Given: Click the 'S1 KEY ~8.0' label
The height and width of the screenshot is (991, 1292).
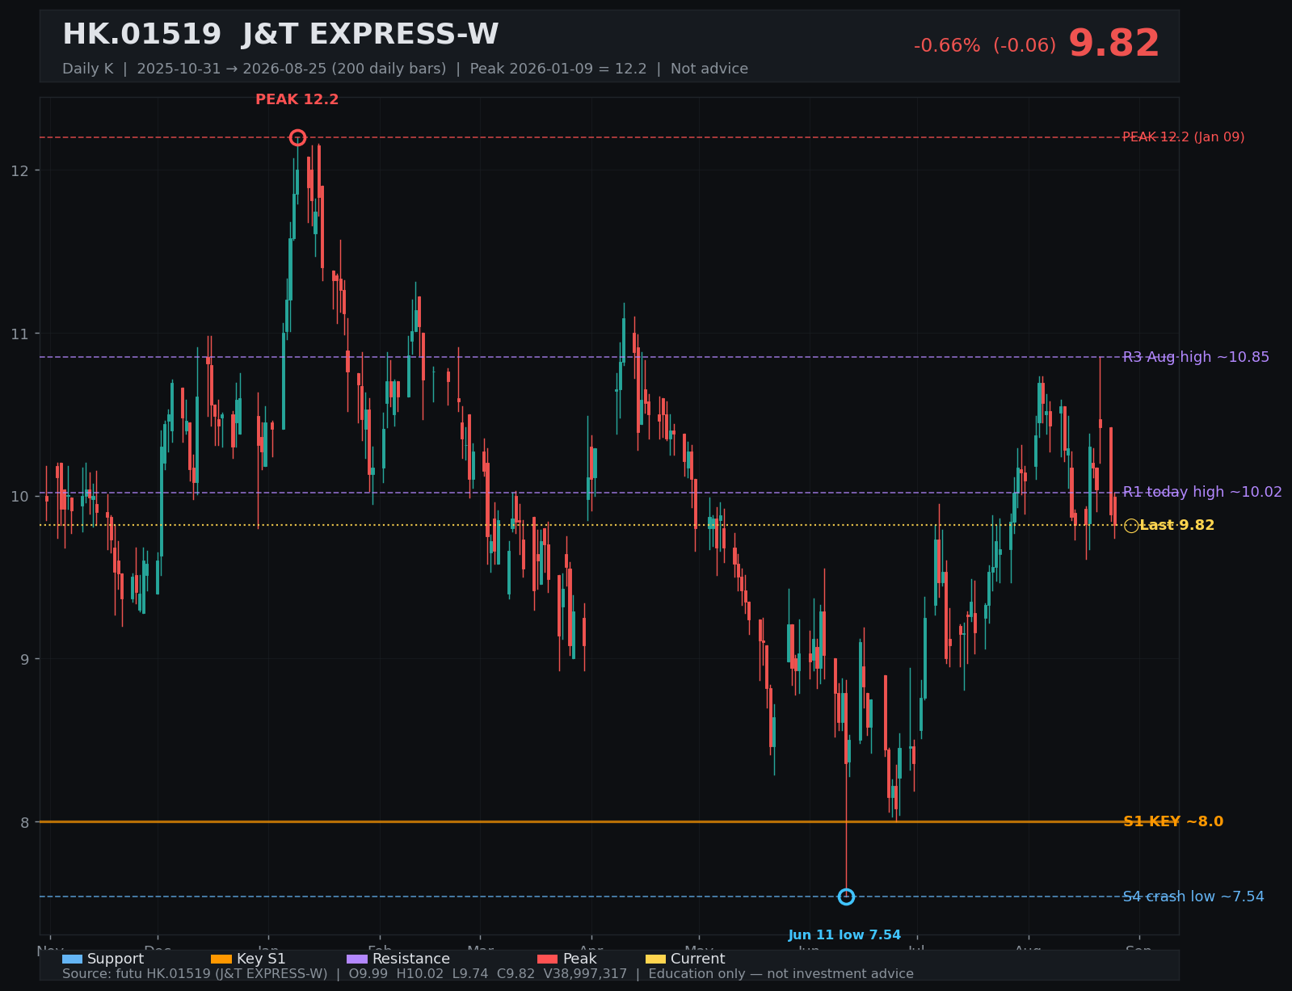Looking at the screenshot, I should point(1173,821).
